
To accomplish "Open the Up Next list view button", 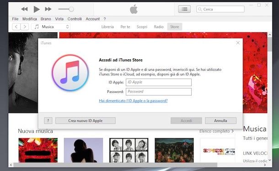I will (x=184, y=9).
